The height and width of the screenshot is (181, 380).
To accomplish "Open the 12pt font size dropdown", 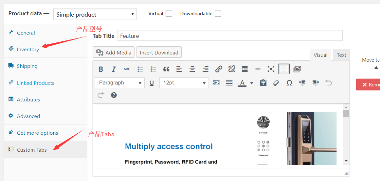I will click(184, 83).
